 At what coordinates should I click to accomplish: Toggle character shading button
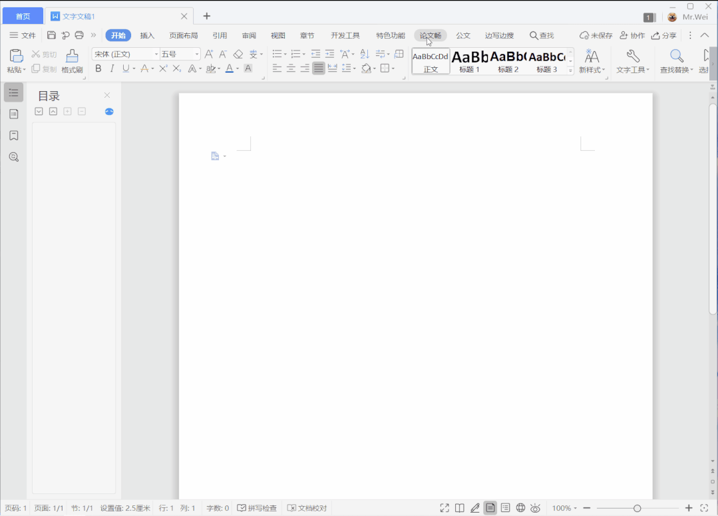tap(248, 68)
